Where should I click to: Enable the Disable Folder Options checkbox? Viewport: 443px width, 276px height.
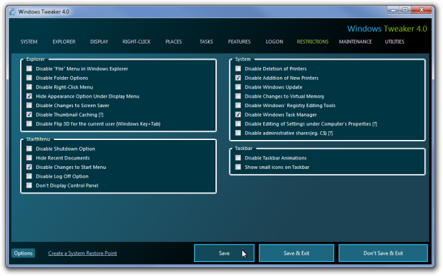click(29, 78)
